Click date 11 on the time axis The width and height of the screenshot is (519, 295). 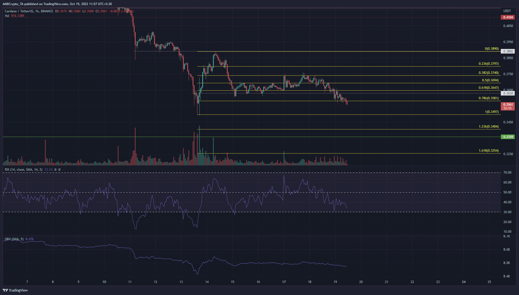[x=130, y=282]
